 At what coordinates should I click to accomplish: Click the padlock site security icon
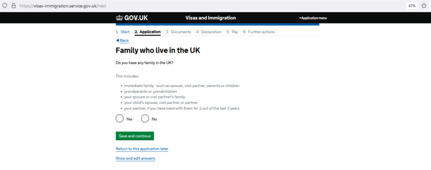point(14,6)
